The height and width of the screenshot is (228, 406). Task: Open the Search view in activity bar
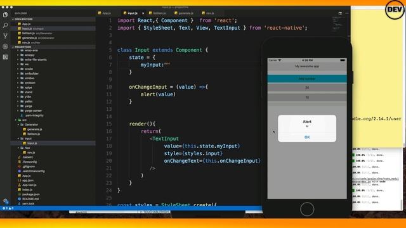tap(5, 25)
